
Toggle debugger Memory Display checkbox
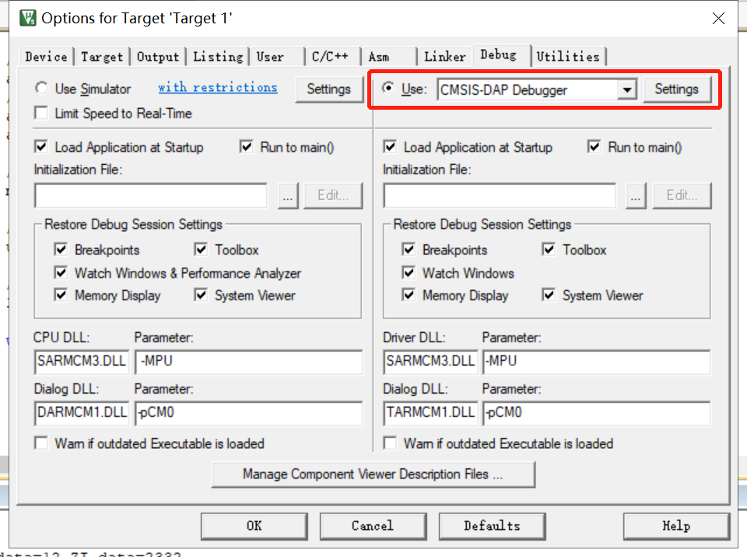(x=409, y=295)
